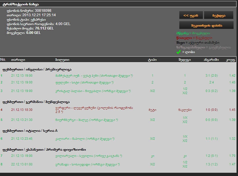Click კი type in Villarreal row

point(152,156)
